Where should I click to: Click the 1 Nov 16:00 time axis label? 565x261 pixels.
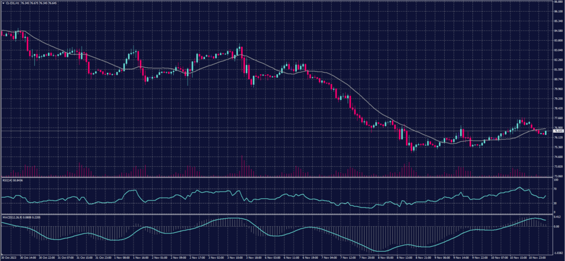click(x=142, y=258)
